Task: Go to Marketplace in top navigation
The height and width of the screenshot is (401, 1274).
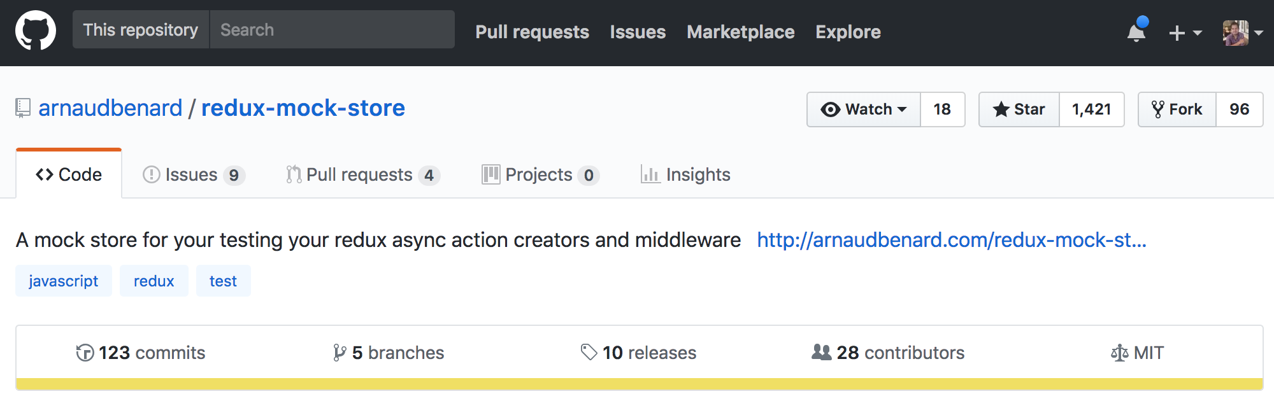Action: [x=740, y=32]
